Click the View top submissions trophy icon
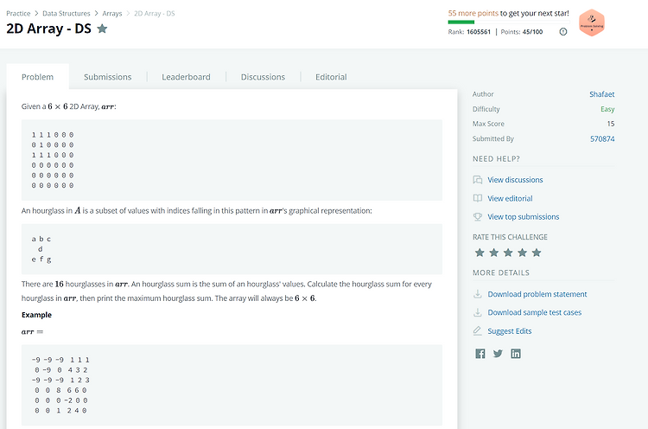Image resolution: width=648 pixels, height=429 pixels. click(477, 217)
